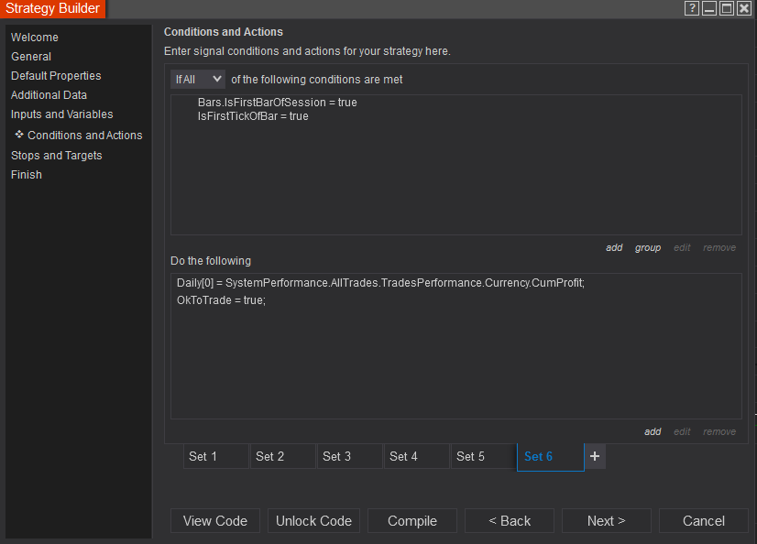
Task: Select the Bars.IsFirstBarOfSession condition line
Action: (x=277, y=103)
